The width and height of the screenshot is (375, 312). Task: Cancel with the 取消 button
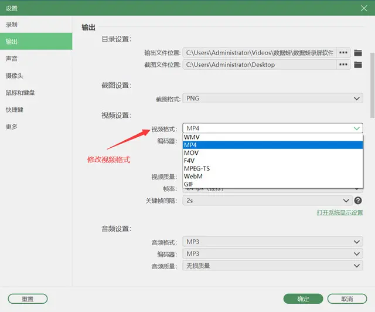347,299
